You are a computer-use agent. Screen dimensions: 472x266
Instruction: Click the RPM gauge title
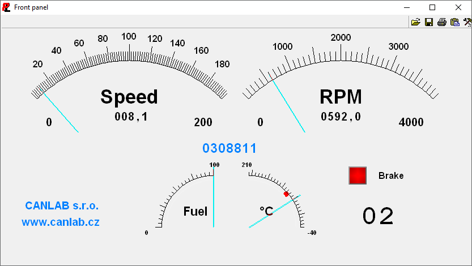341,97
